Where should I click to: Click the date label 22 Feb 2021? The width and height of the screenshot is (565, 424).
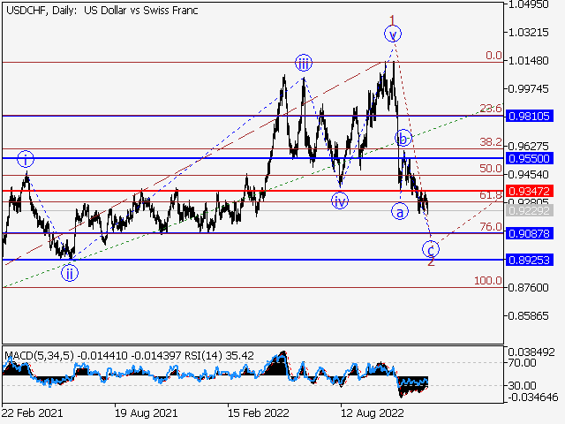point(32,413)
